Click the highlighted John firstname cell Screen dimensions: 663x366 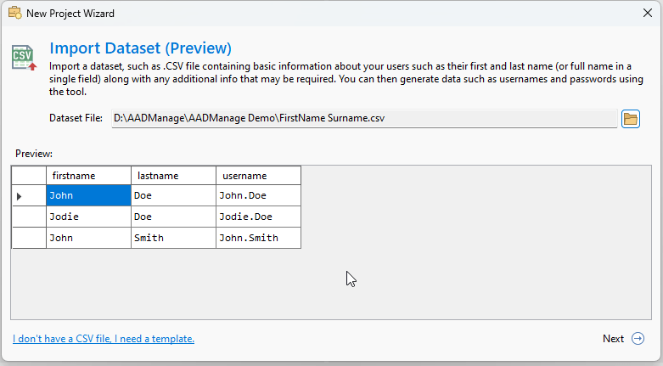[88, 196]
